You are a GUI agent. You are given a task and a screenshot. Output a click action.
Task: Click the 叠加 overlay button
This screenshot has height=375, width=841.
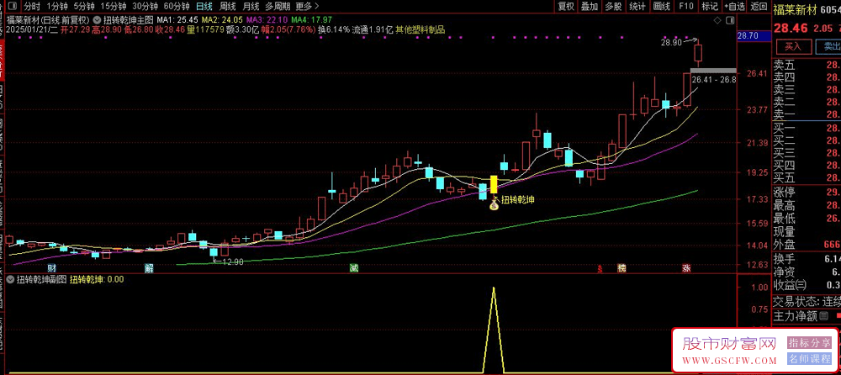click(x=590, y=7)
